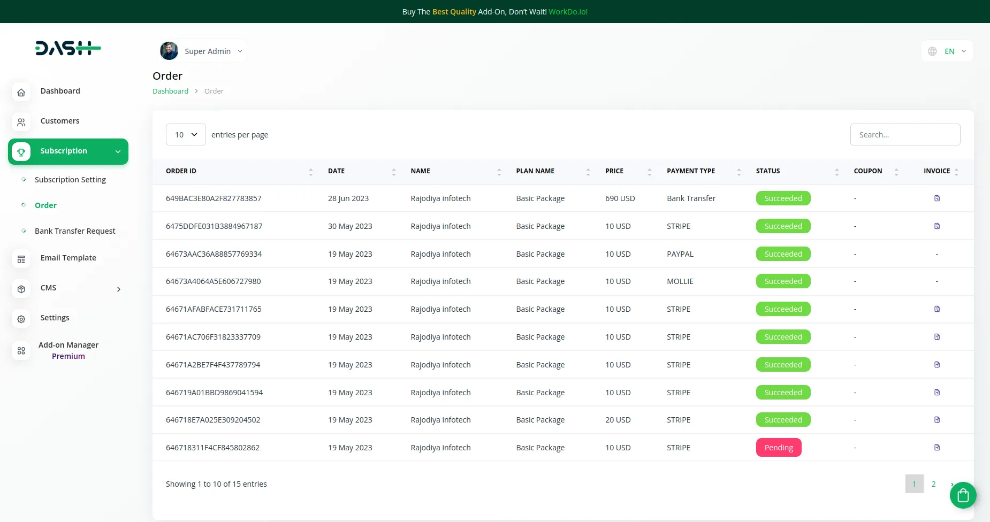Select Bank Transfer Request menu item
990x522 pixels.
click(x=75, y=231)
